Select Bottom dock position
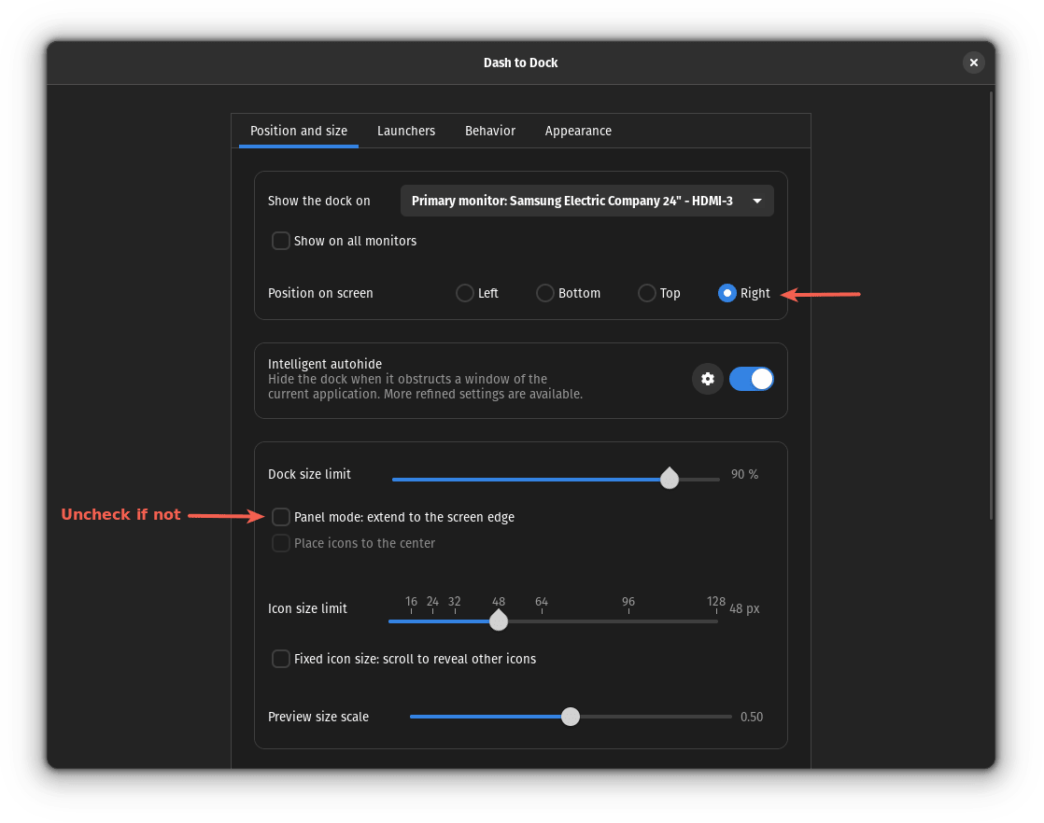This screenshot has width=1044, height=823. (545, 293)
